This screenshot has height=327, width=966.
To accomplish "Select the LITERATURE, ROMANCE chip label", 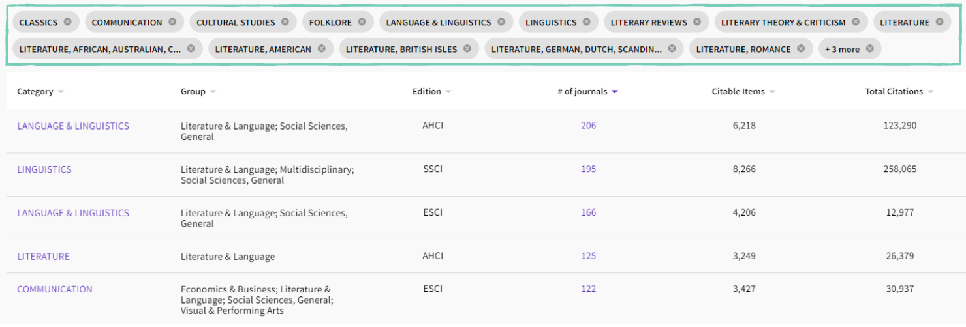I will (x=743, y=49).
